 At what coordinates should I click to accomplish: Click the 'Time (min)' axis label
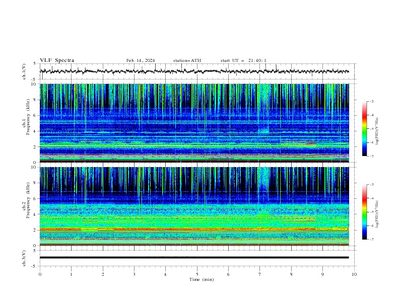[202, 279]
